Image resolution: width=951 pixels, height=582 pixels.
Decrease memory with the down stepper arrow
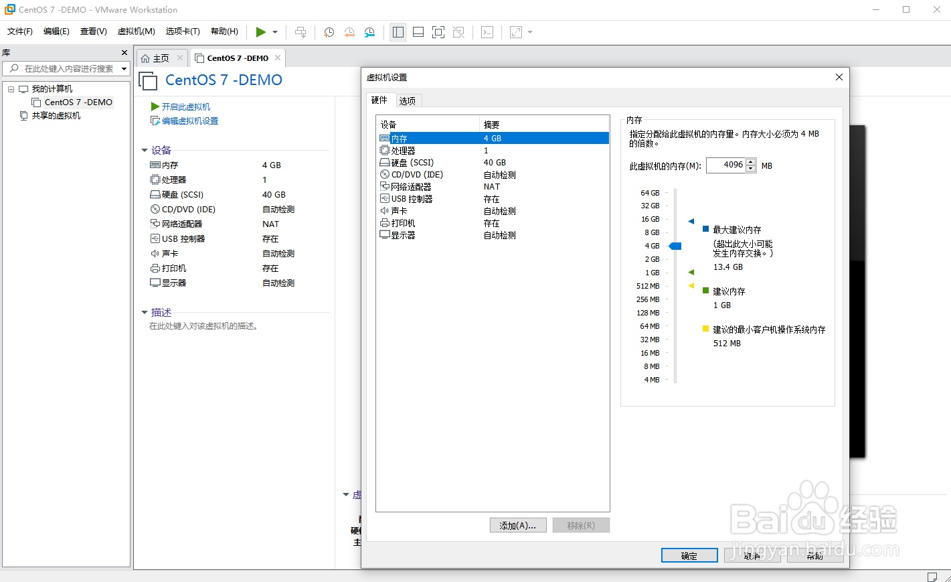[x=751, y=169]
